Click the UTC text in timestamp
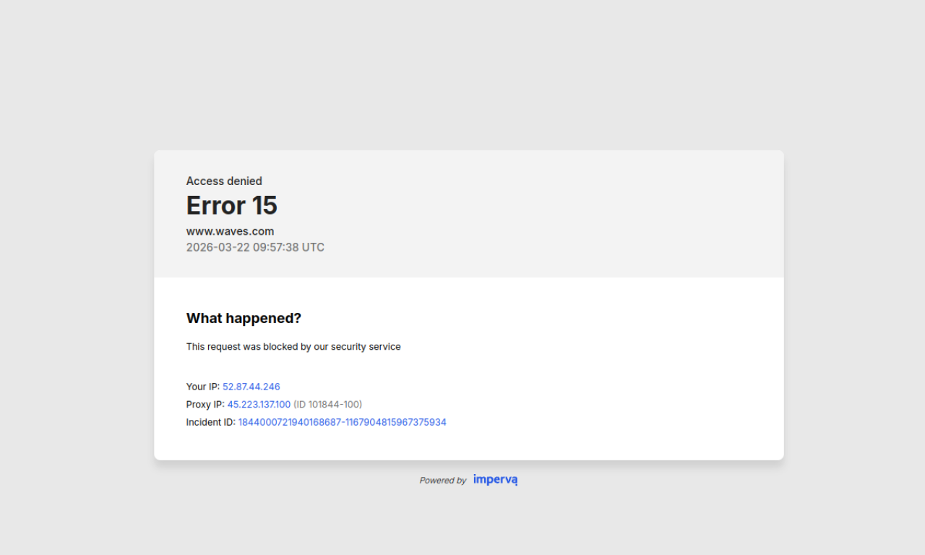Image resolution: width=925 pixels, height=555 pixels. coord(313,247)
